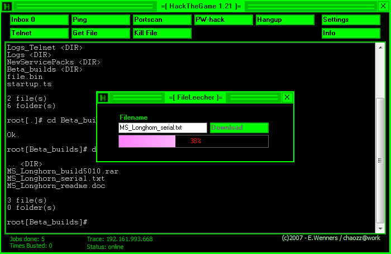Click the Download button in FileLeecher

click(239, 128)
